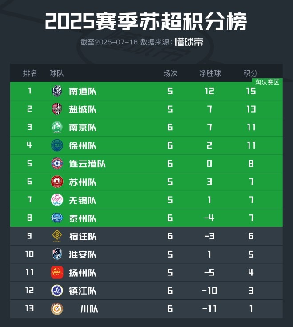Select the 镇江队 team logo

pyautogui.click(x=57, y=291)
